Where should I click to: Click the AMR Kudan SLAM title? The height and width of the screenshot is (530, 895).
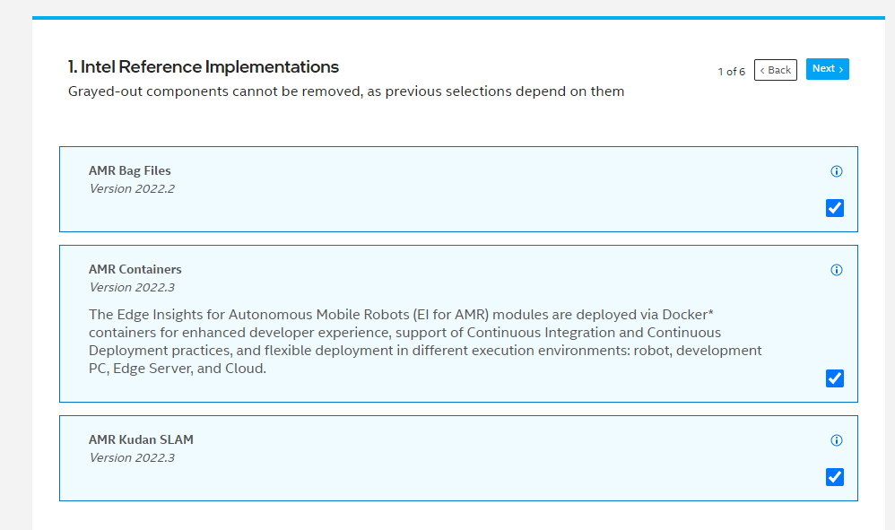[x=141, y=439]
